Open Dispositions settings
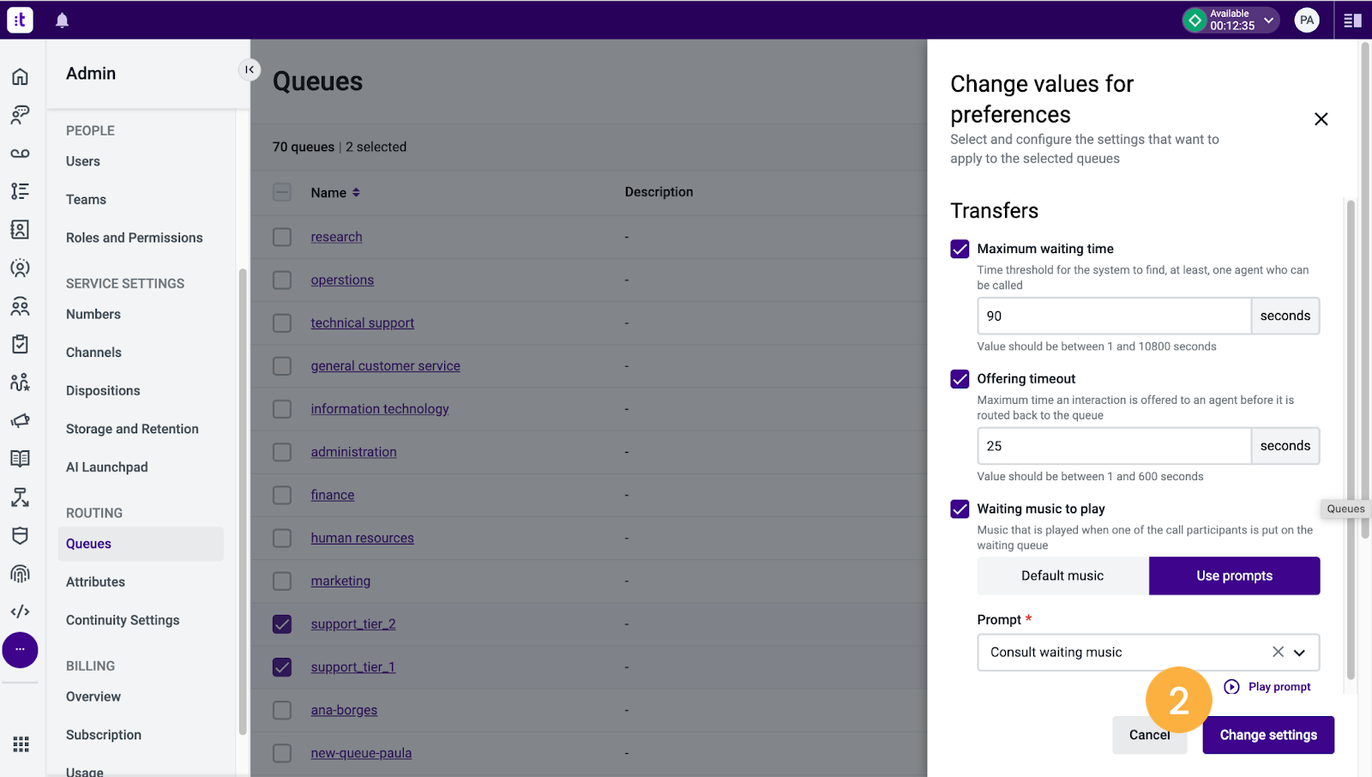The width and height of the screenshot is (1372, 777). click(103, 390)
